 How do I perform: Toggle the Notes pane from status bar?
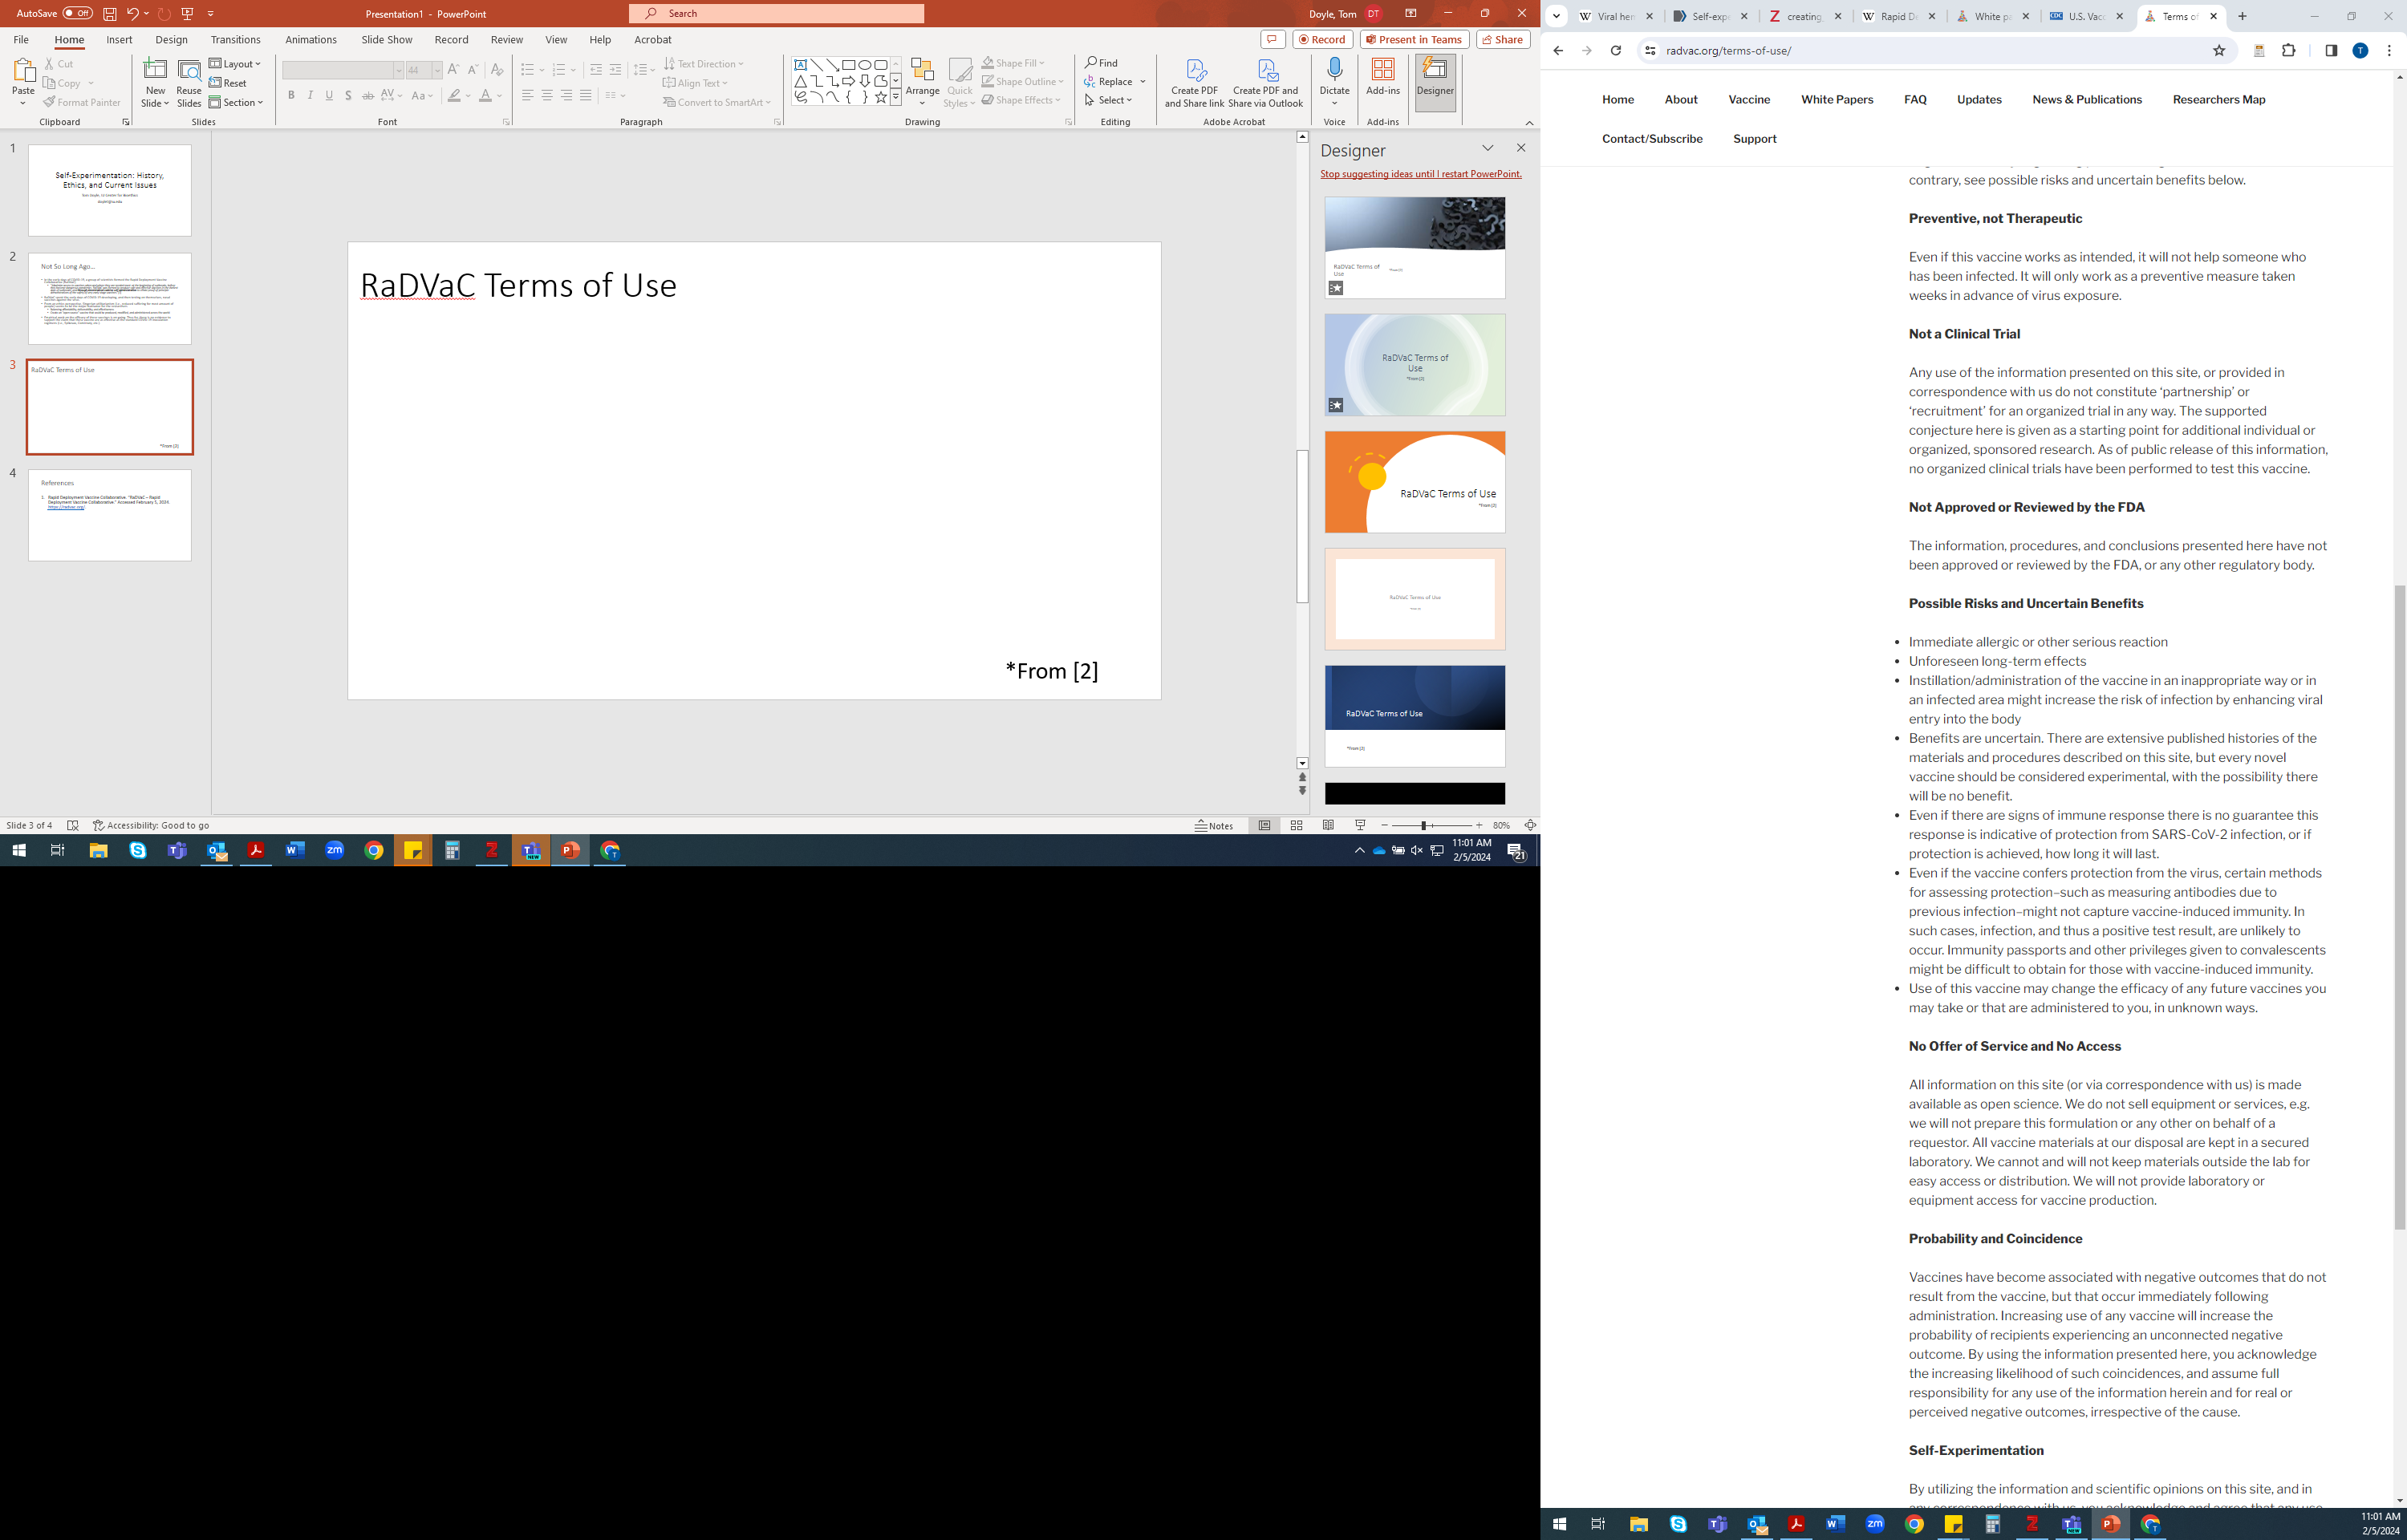1215,825
